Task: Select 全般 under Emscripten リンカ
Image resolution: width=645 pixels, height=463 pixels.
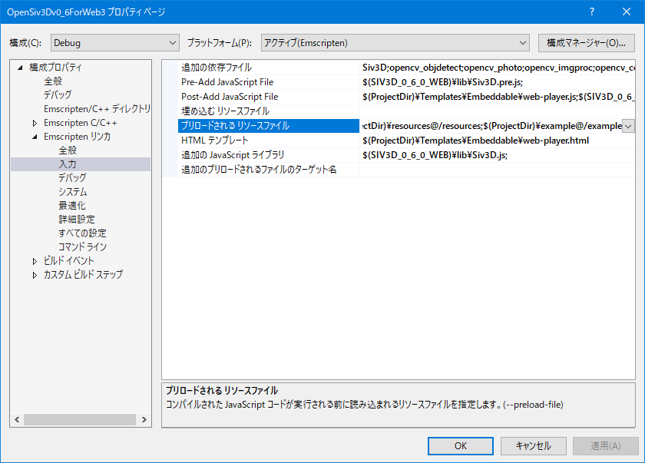Action: pos(68,150)
